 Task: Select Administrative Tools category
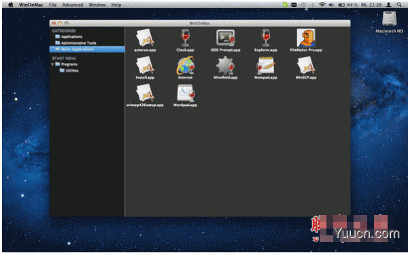tap(75, 43)
